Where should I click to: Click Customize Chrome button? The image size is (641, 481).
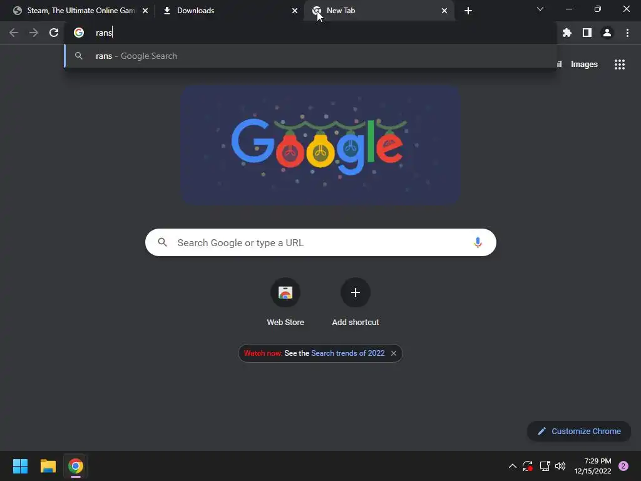pyautogui.click(x=579, y=431)
